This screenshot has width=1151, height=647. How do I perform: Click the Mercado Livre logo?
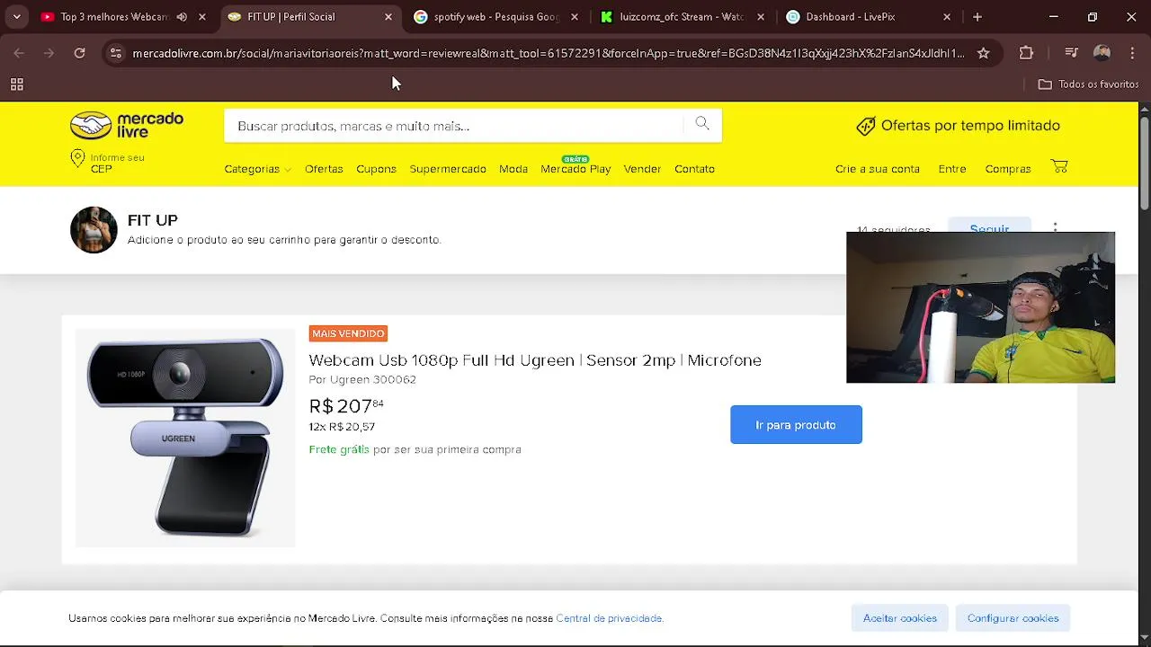[x=127, y=126]
